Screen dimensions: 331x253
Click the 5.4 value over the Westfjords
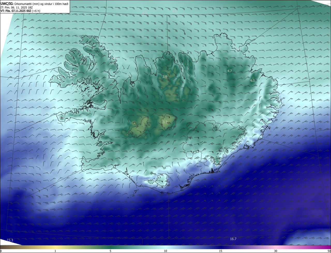pos(79,64)
